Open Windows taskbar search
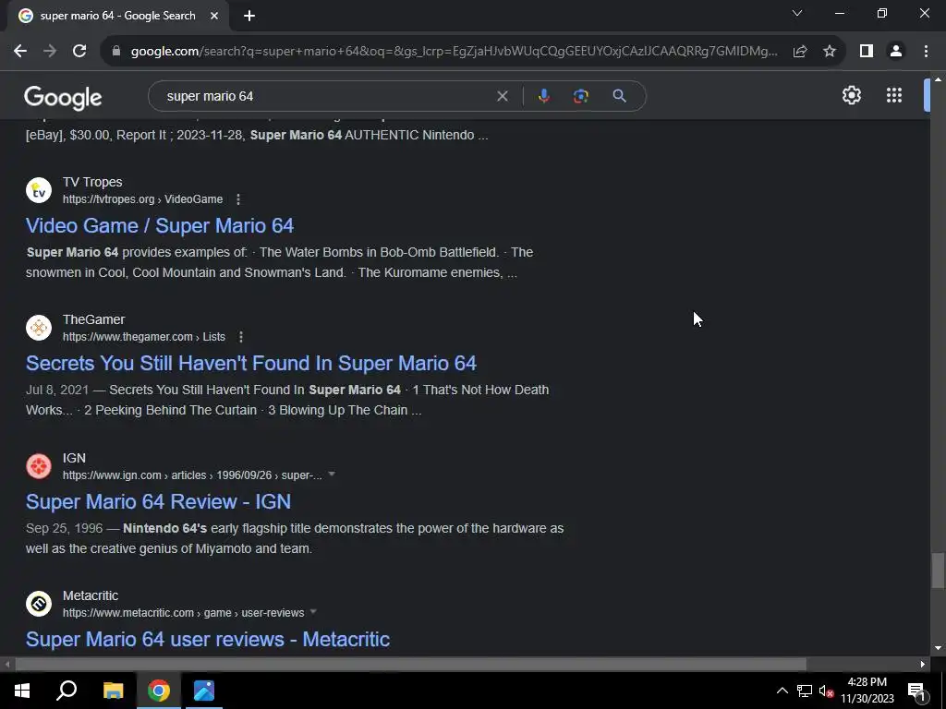The image size is (946, 709). [x=67, y=691]
